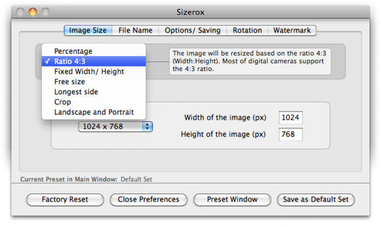This screenshot has width=381, height=227.
Task: Select the Watermark tab
Action: [x=292, y=30]
